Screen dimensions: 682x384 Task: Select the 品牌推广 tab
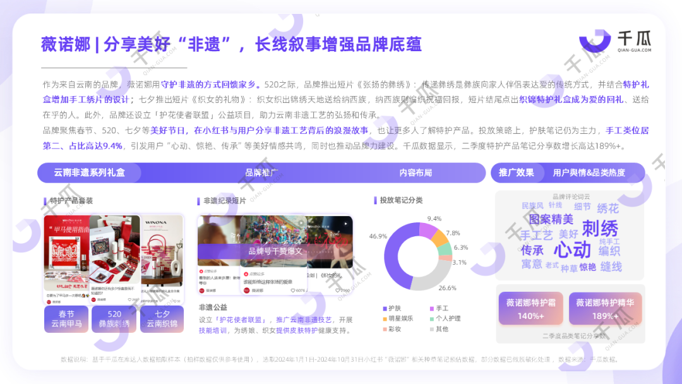(x=261, y=172)
